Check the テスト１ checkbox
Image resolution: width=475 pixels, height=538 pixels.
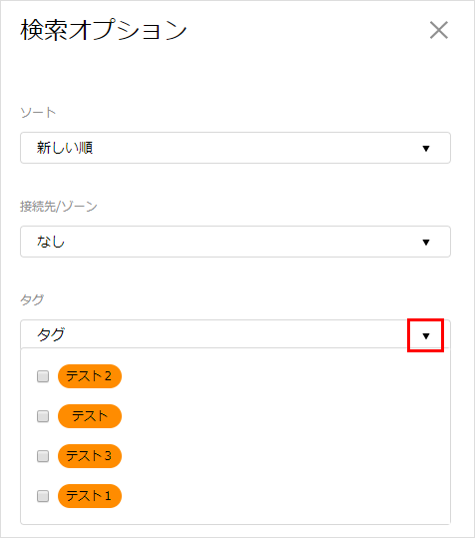(43, 496)
